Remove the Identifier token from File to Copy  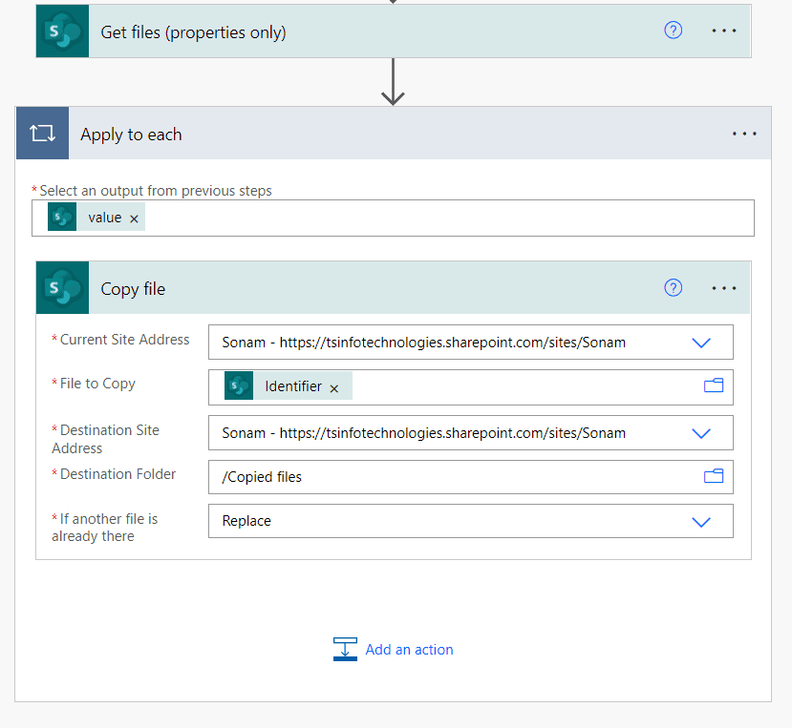(334, 387)
